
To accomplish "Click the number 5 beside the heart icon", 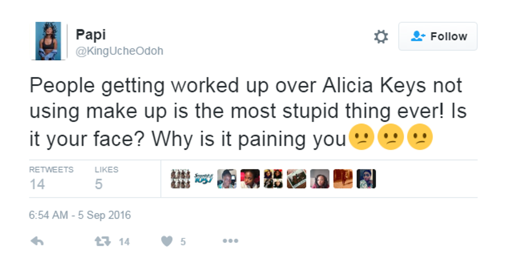I will click(183, 241).
